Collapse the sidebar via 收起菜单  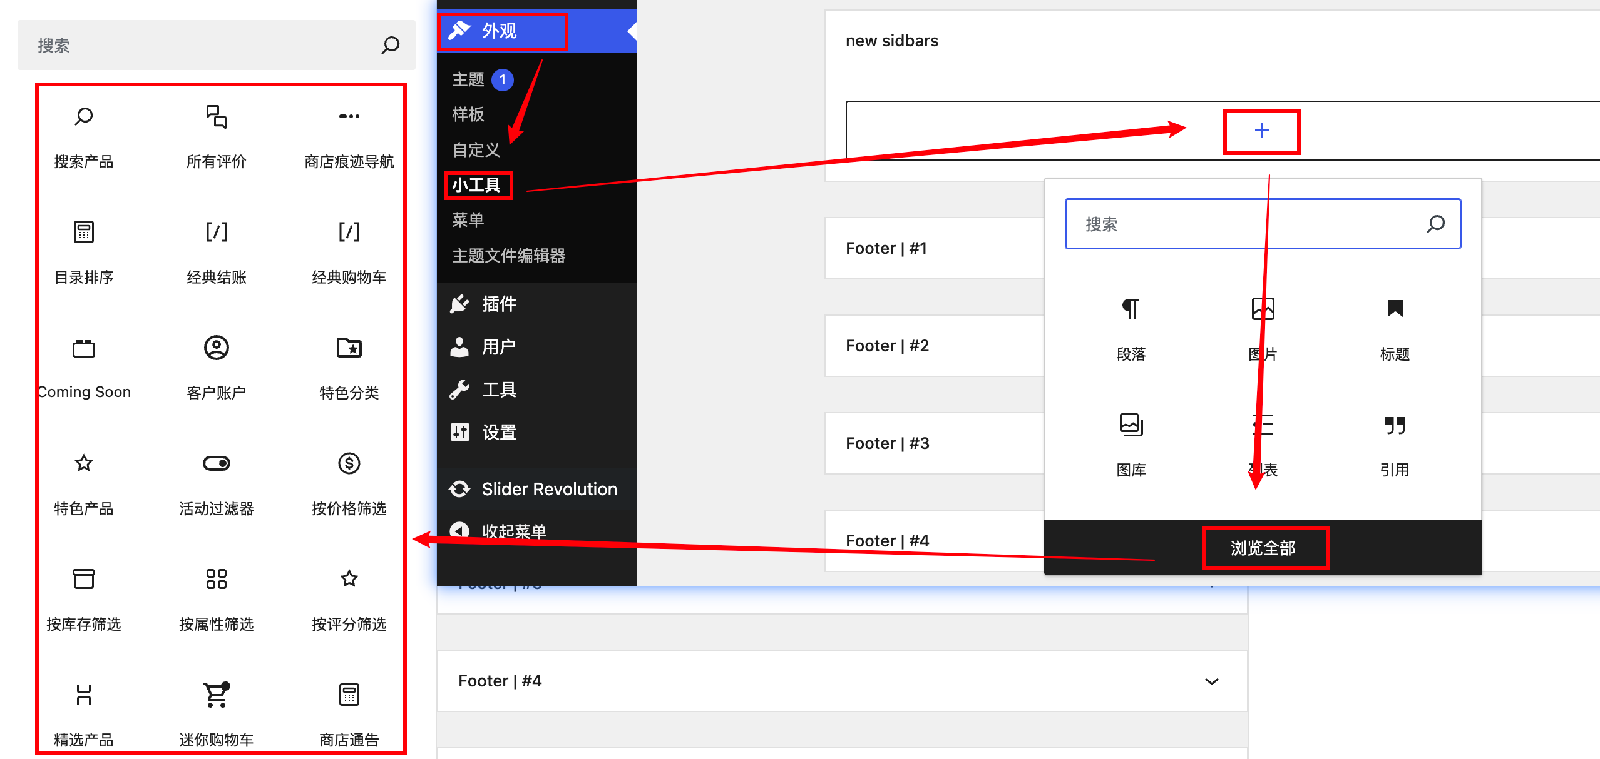[537, 531]
